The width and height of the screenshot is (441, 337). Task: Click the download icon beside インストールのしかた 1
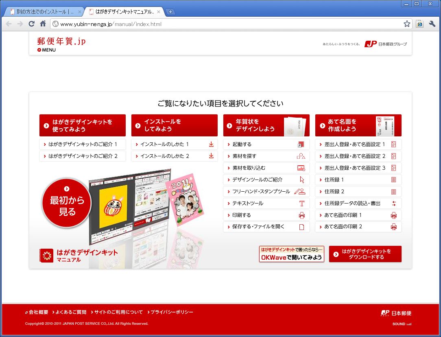coord(211,144)
